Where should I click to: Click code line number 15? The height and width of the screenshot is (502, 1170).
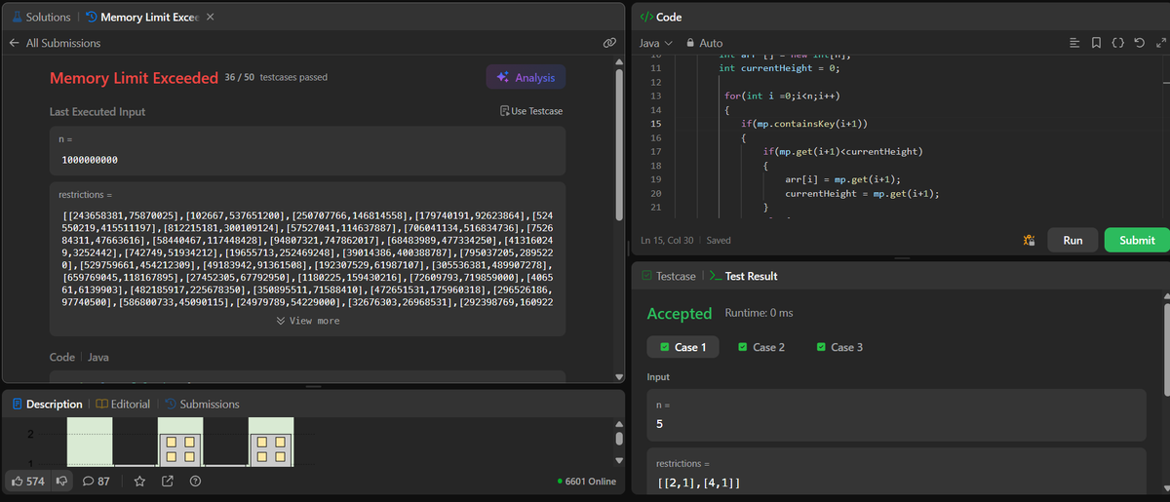tap(655, 124)
